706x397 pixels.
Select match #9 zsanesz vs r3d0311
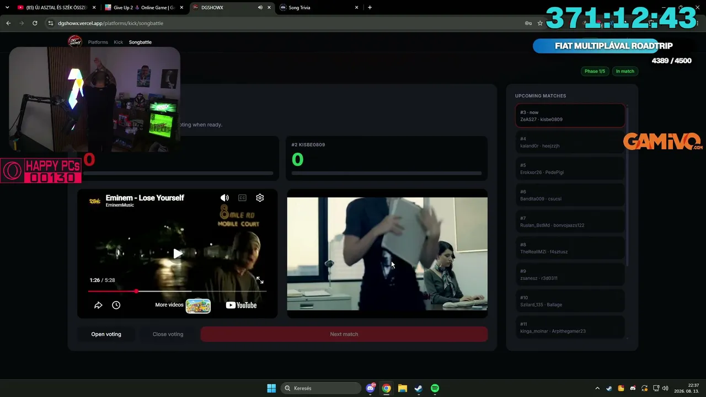(570, 275)
